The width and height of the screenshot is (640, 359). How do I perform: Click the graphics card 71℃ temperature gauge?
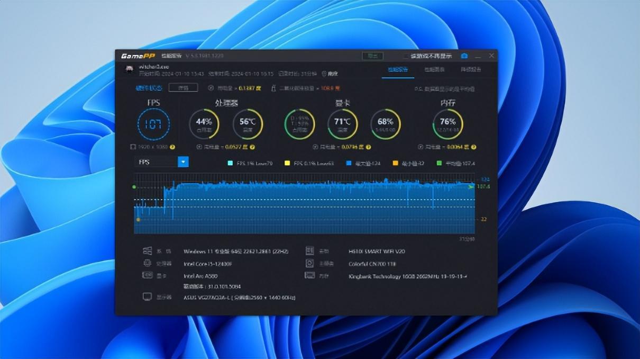(x=343, y=124)
